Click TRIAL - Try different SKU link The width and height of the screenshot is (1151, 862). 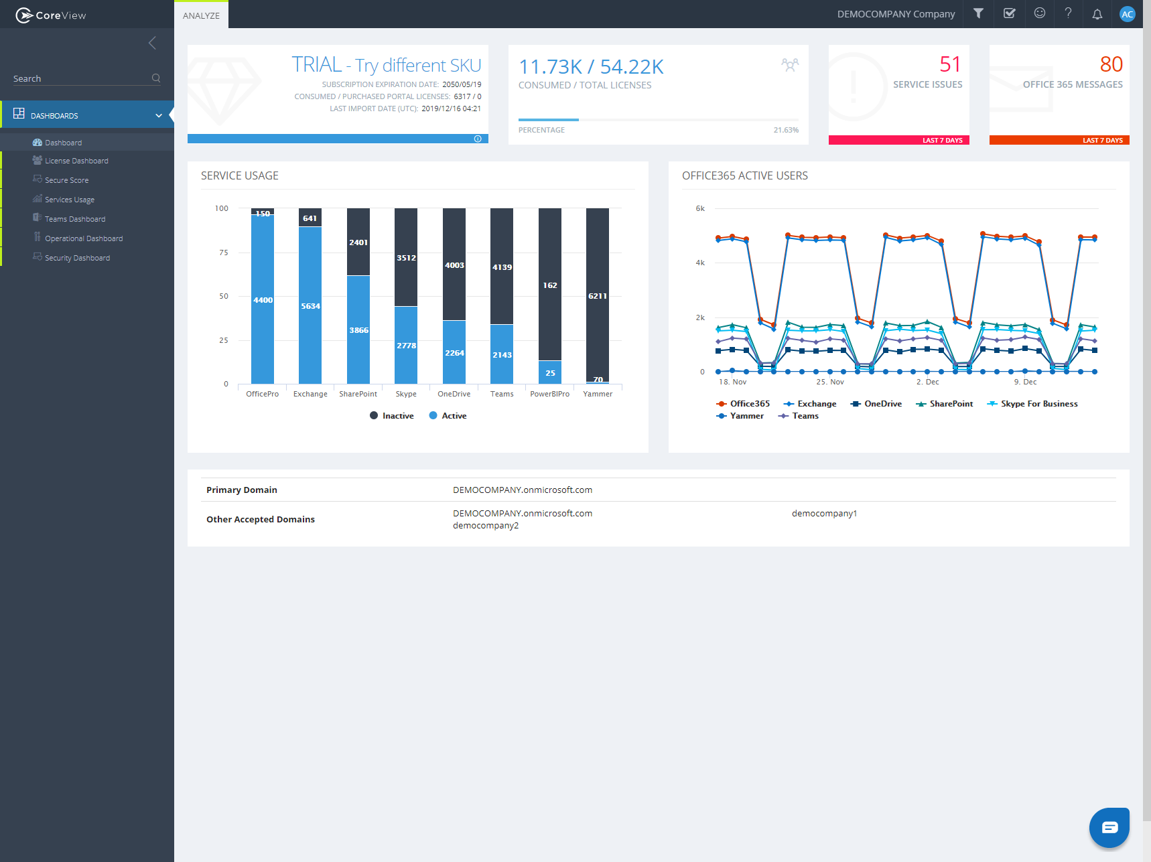[x=387, y=65]
